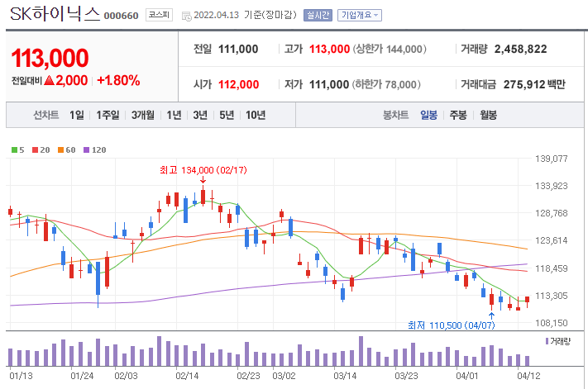The width and height of the screenshot is (588, 389).
Task: Click the 128,768 price axis label
Action: 552,213
